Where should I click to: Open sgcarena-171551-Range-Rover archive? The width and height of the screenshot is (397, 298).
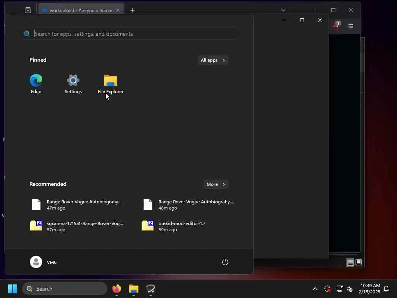(77, 226)
